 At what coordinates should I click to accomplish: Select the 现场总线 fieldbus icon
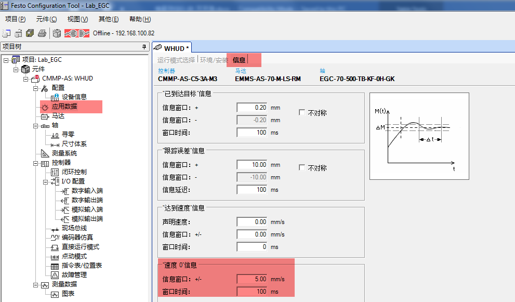[x=55, y=229]
